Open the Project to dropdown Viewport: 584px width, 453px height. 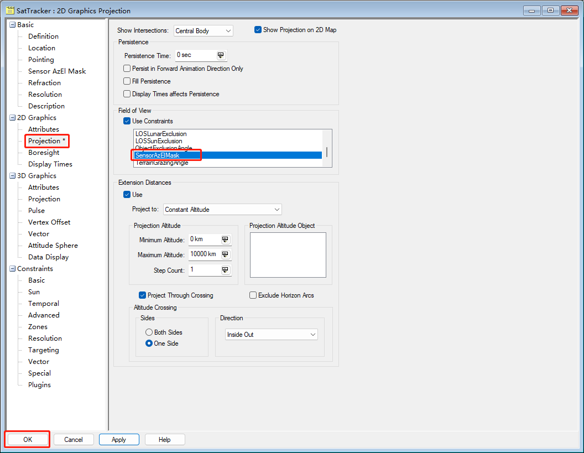[222, 210]
